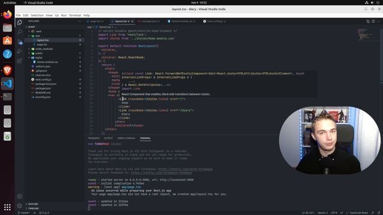
Task: Click split editor right icon
Action: tap(373, 21)
